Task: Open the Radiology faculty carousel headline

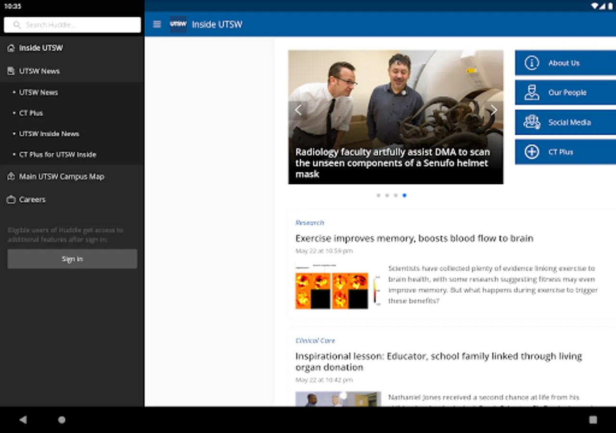Action: (x=393, y=163)
